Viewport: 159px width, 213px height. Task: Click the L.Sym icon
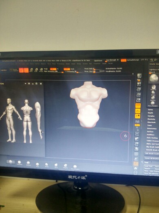137,122
